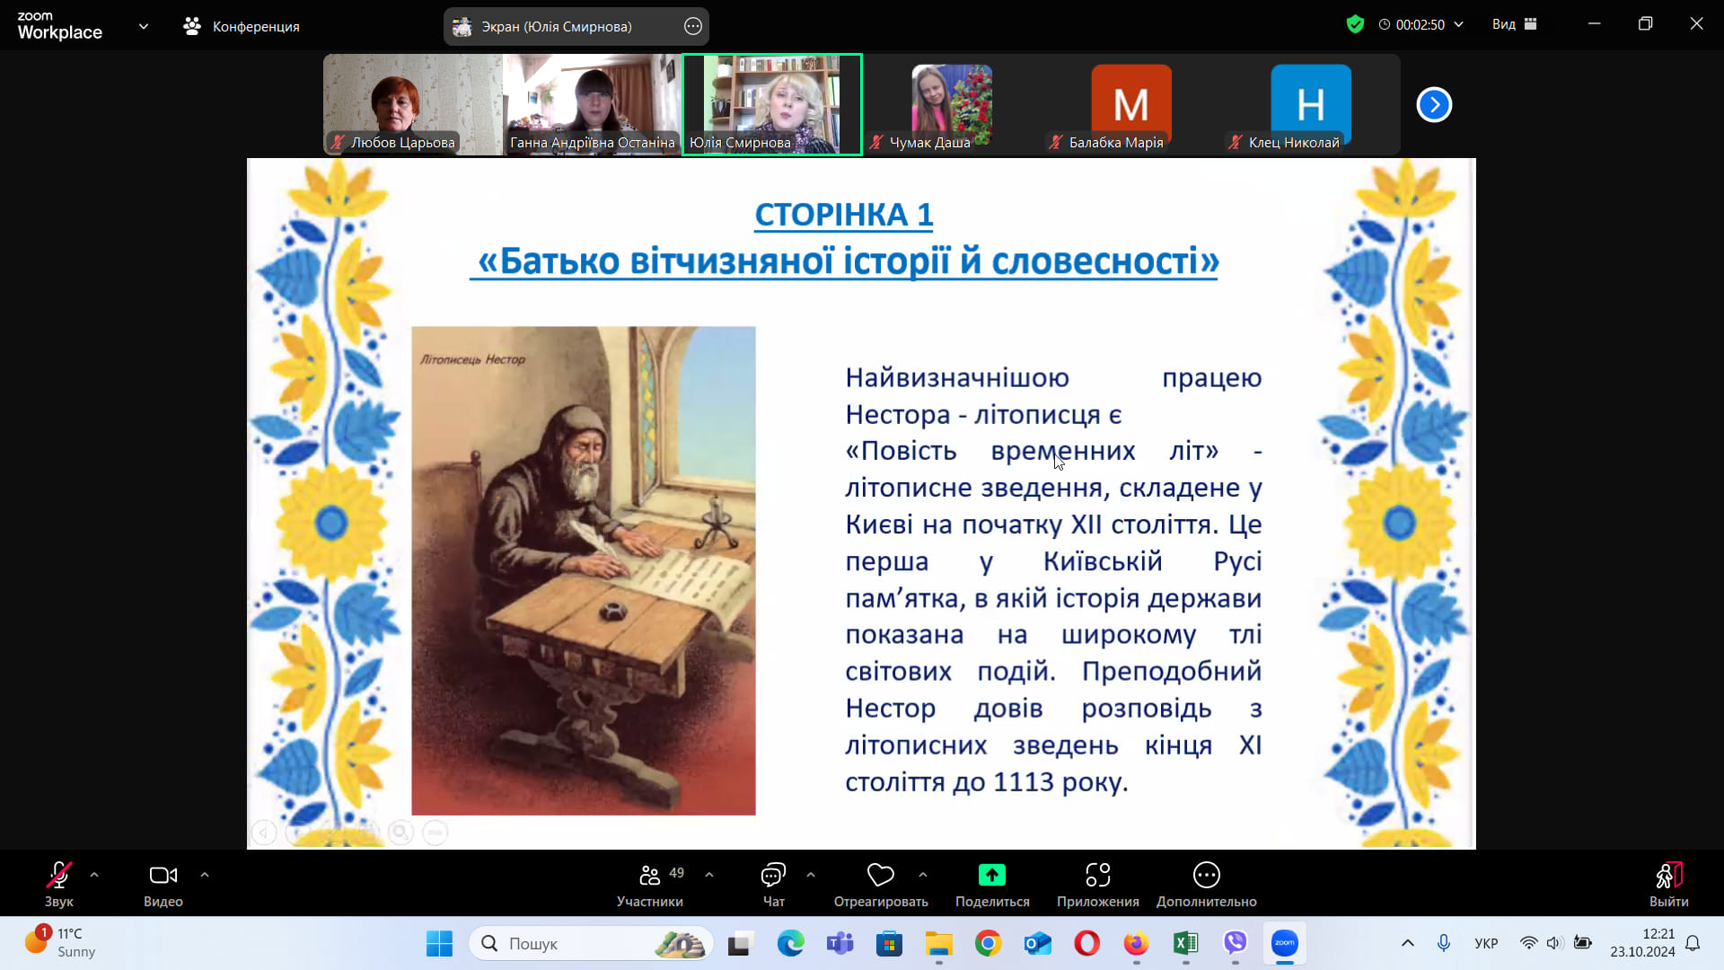This screenshot has height=970, width=1724.
Task: Open the Конференция tab
Action: pos(242,27)
